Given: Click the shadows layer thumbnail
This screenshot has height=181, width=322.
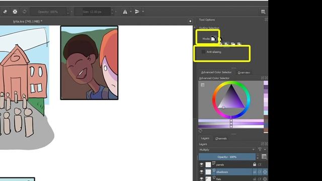Looking at the screenshot, I should (208, 172).
